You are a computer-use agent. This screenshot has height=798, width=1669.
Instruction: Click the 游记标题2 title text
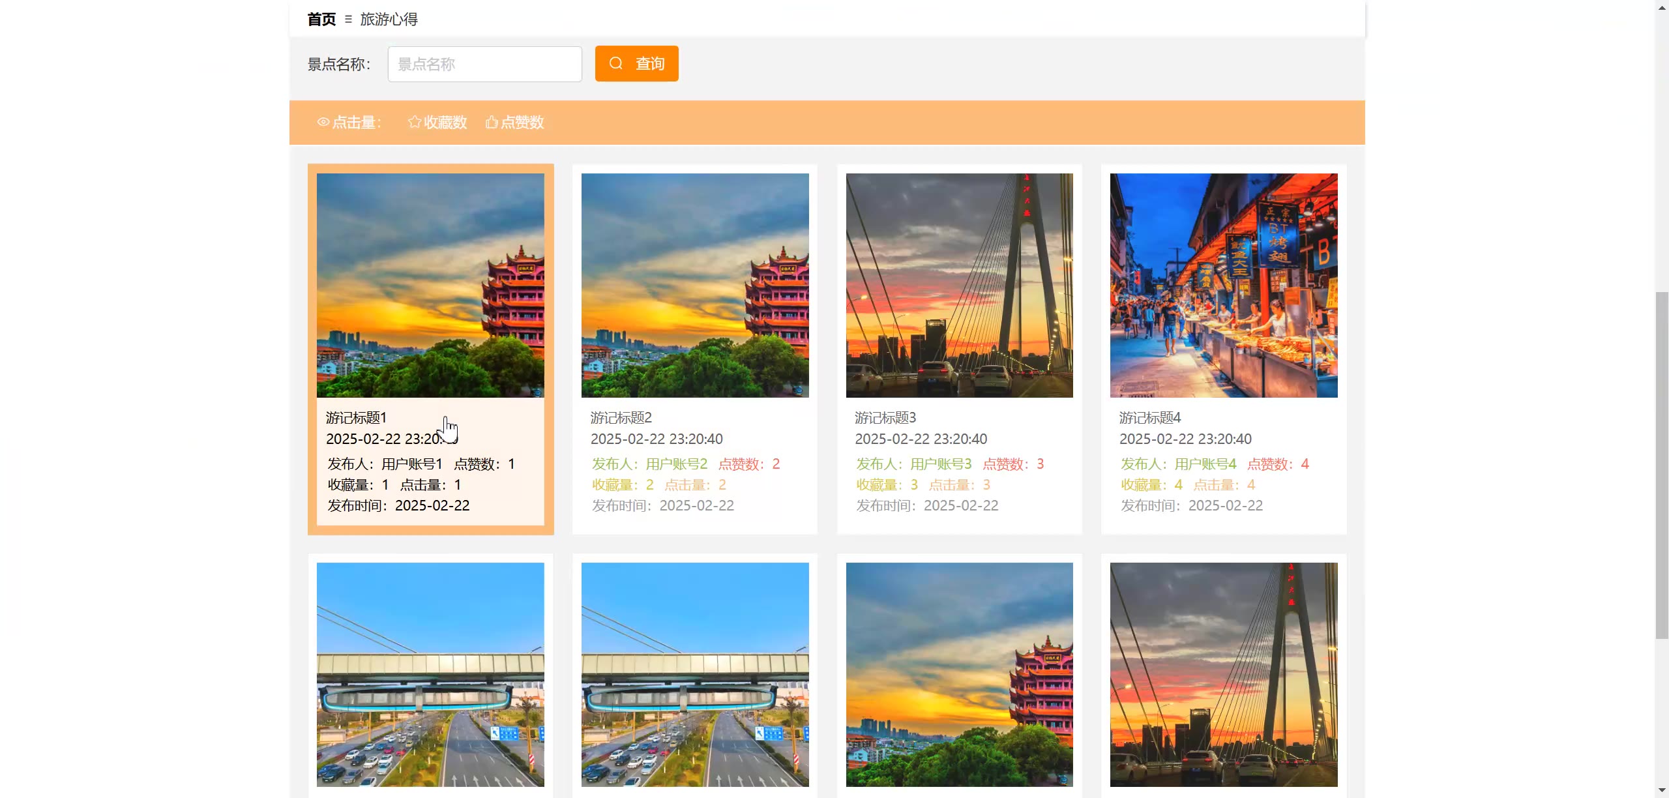[x=621, y=417]
